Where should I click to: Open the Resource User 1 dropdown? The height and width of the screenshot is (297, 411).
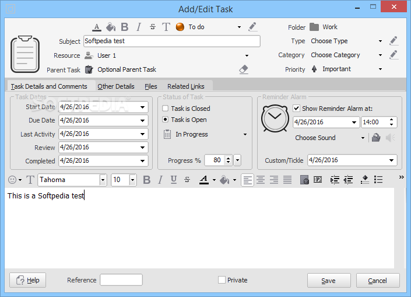[x=247, y=55]
